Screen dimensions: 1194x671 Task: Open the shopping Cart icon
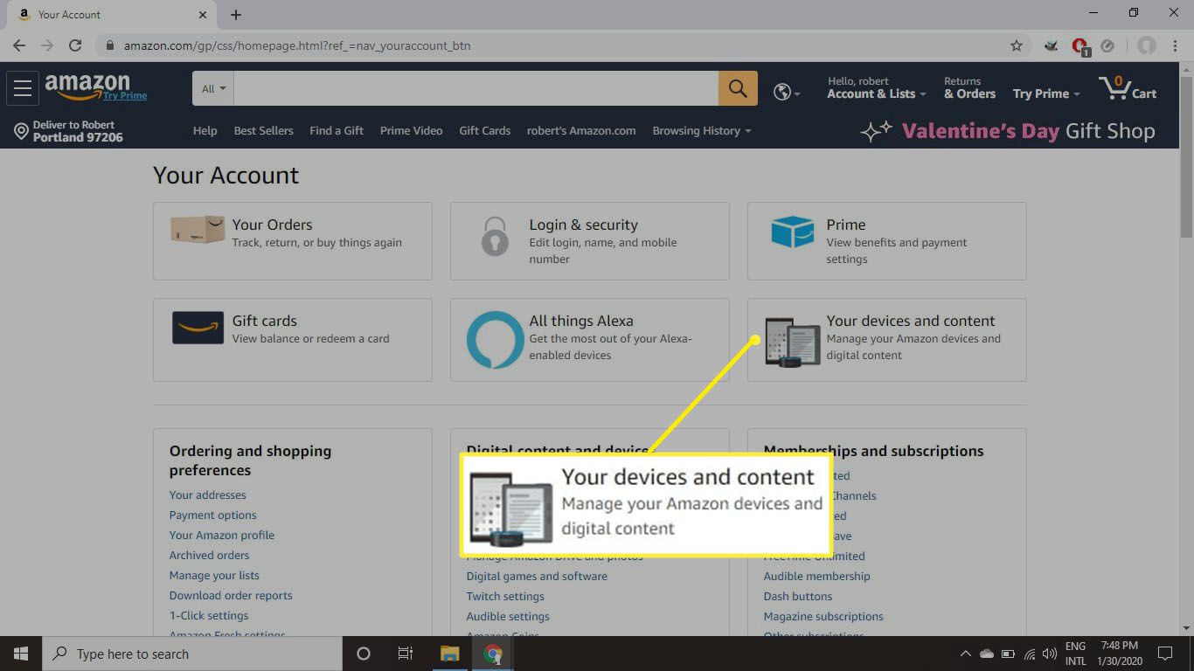[x=1128, y=88]
